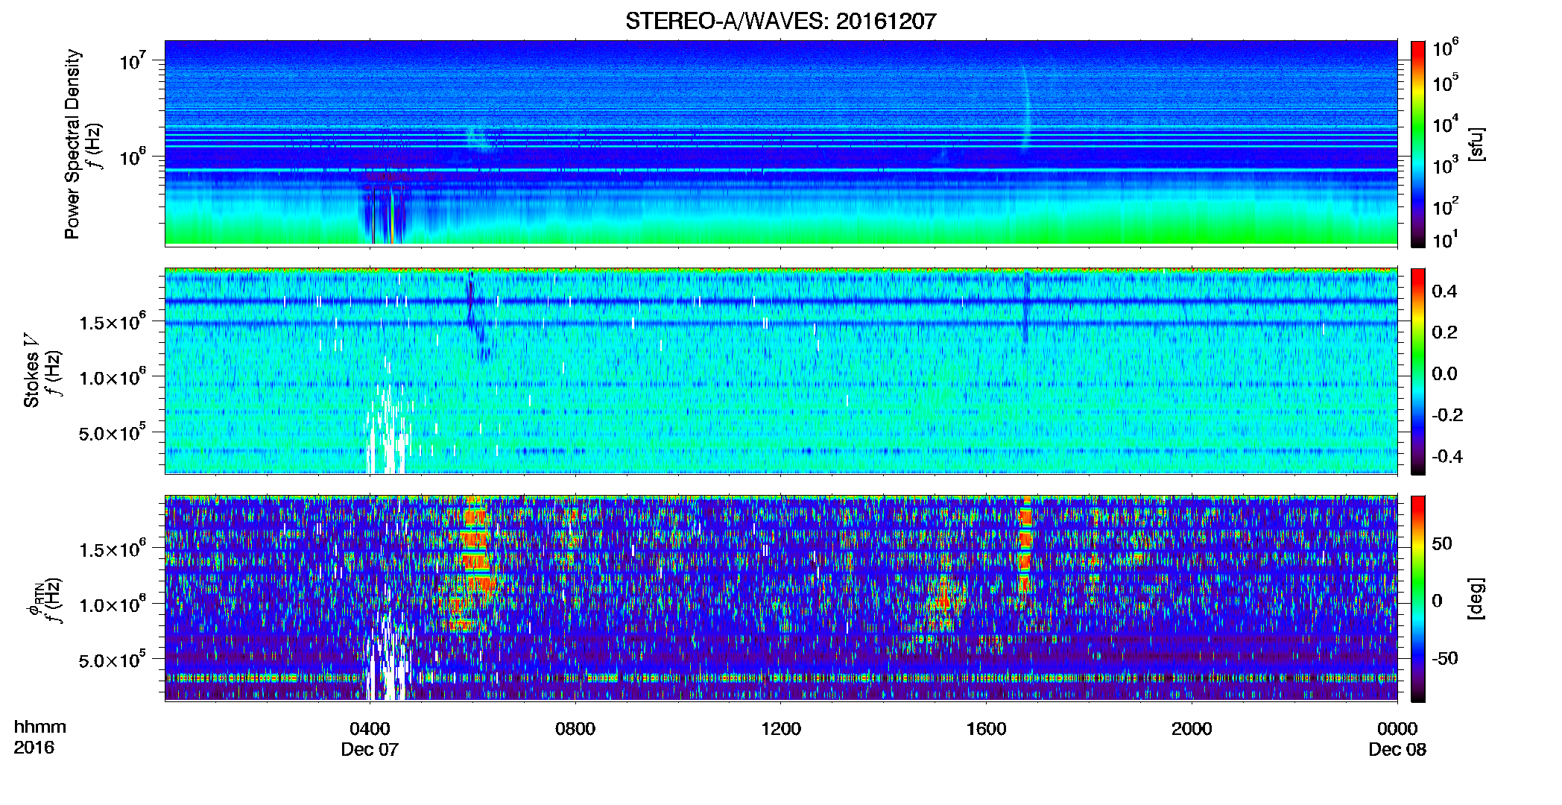Viewport: 1562px width, 805px height.
Task: Click the 2000 time axis tick label
Action: tap(1192, 728)
